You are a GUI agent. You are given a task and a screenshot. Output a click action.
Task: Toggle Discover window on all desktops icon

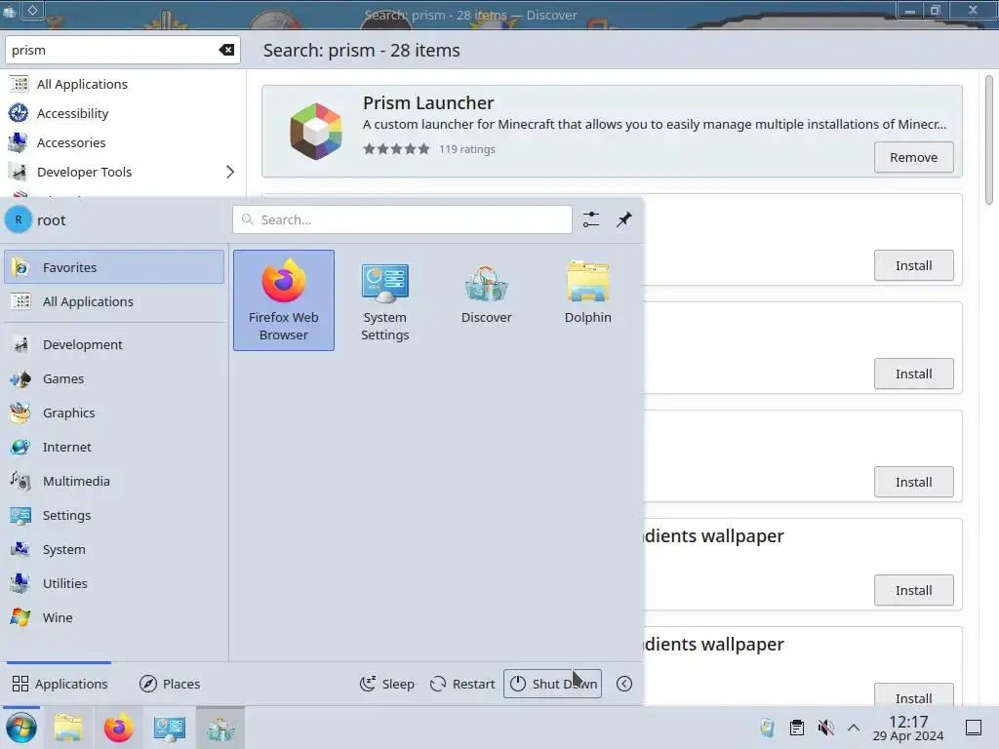pos(32,10)
